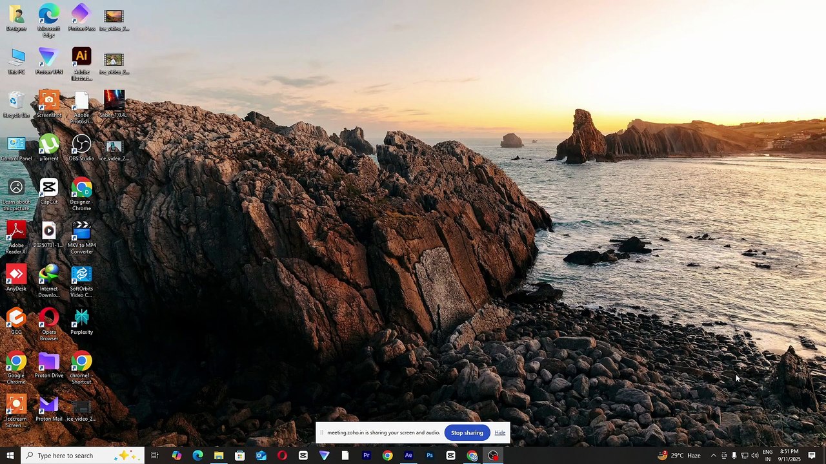Open the Windows Start menu
The image size is (826, 464).
click(x=10, y=456)
